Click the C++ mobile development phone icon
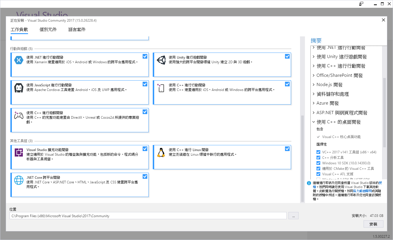This screenshot has height=240, width=393. point(161,88)
